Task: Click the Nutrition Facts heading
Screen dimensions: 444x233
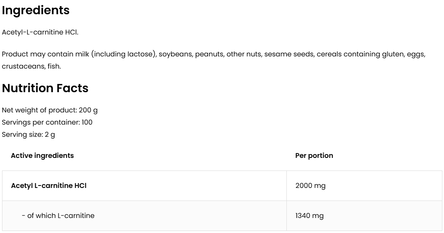Action: pyautogui.click(x=45, y=88)
